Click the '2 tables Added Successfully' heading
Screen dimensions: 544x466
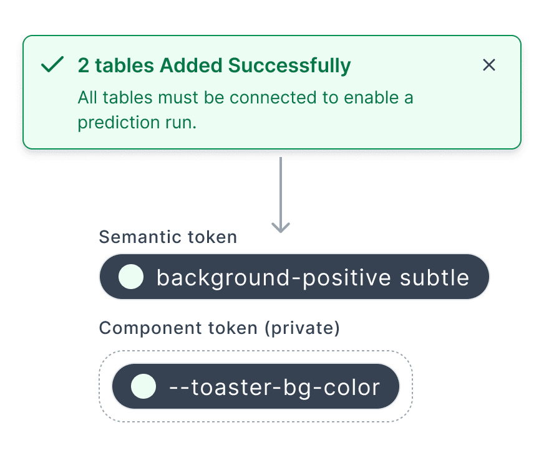pos(214,65)
